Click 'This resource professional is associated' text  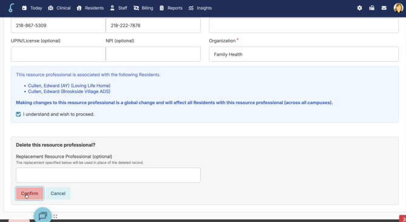(x=88, y=74)
